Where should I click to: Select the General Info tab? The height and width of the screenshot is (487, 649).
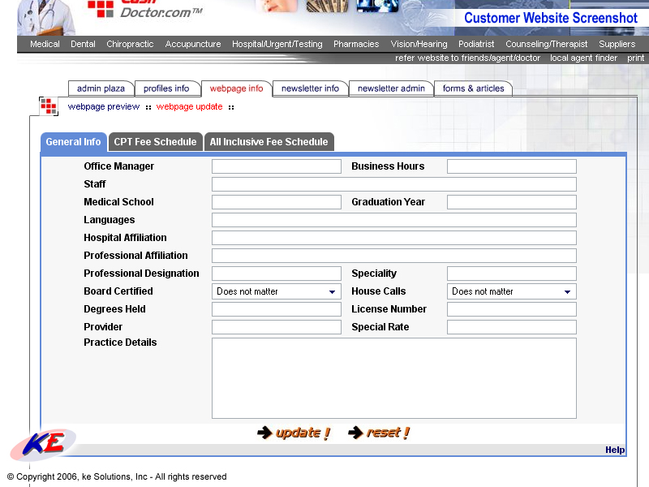[73, 142]
